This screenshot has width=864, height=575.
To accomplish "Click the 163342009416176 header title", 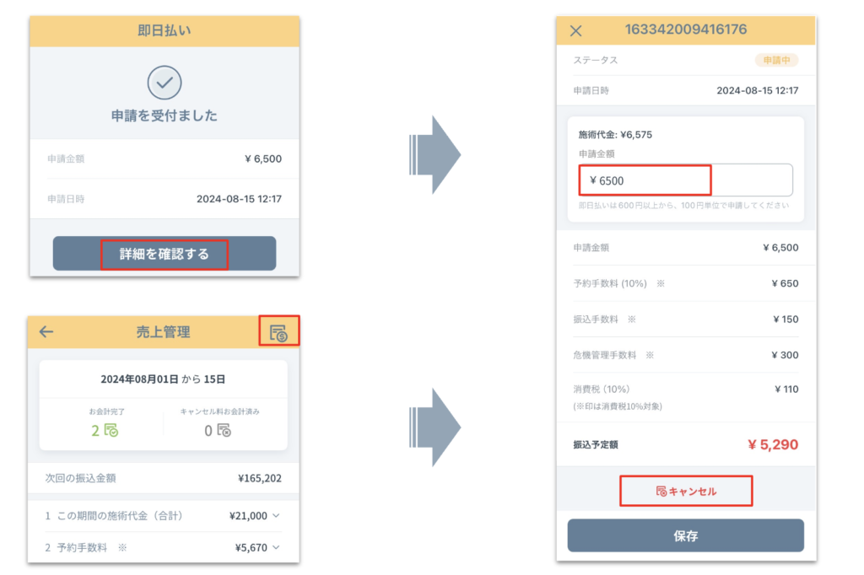I will (685, 30).
